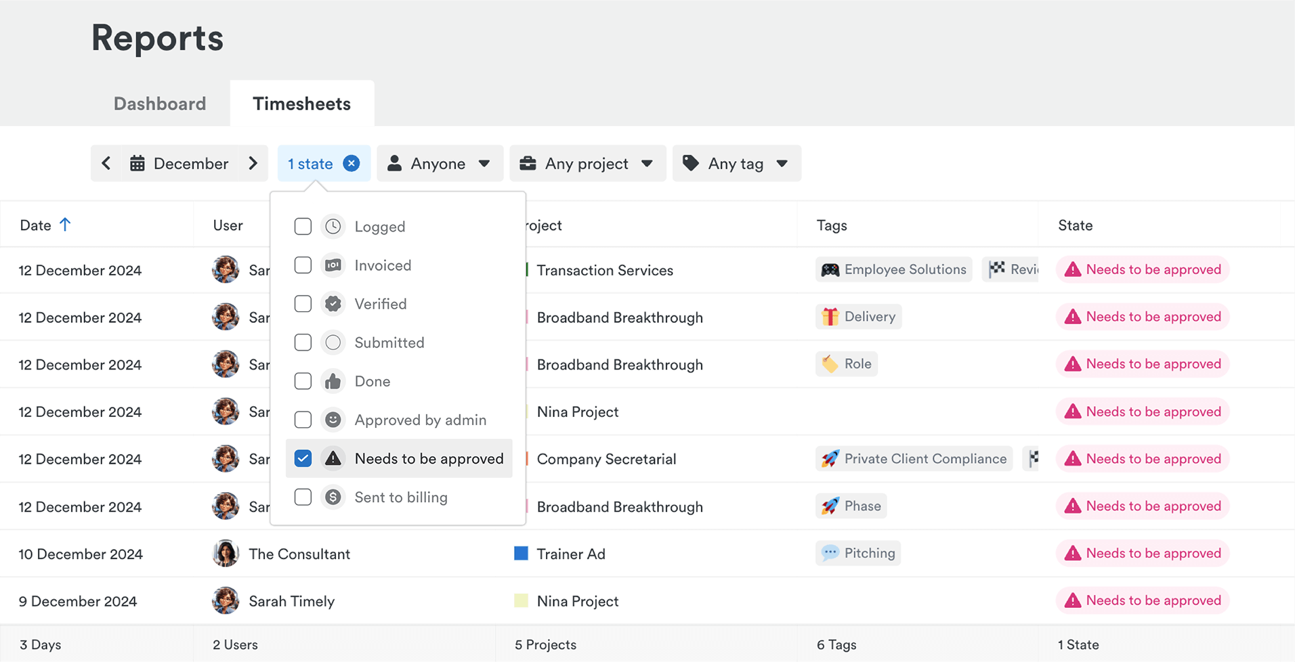Image resolution: width=1295 pixels, height=662 pixels.
Task: Advance to next month with right chevron
Action: [x=253, y=163]
